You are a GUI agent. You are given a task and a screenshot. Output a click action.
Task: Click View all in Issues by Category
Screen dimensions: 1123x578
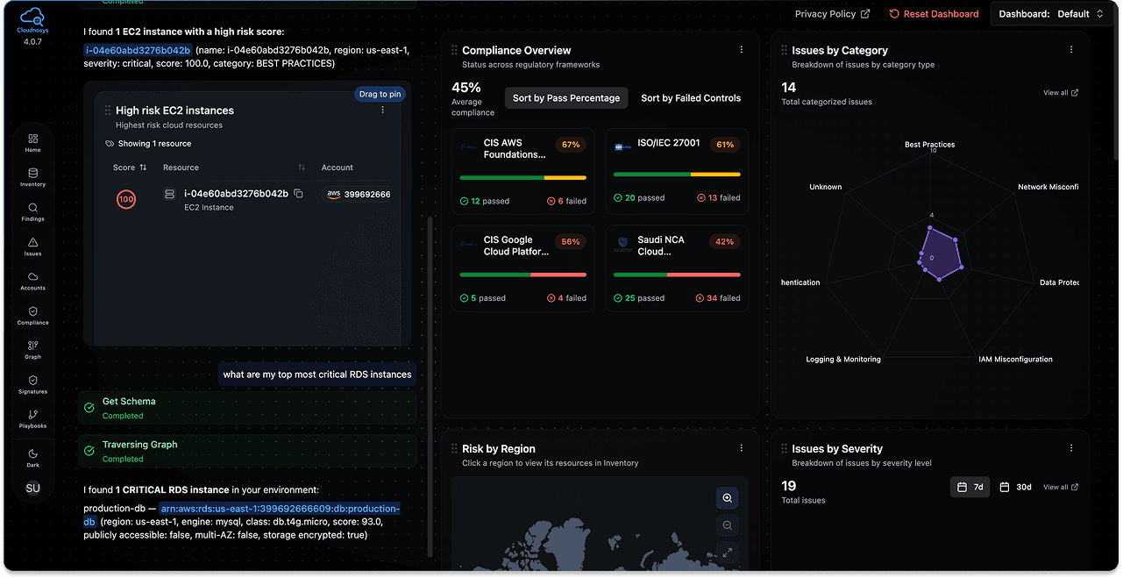tap(1061, 93)
